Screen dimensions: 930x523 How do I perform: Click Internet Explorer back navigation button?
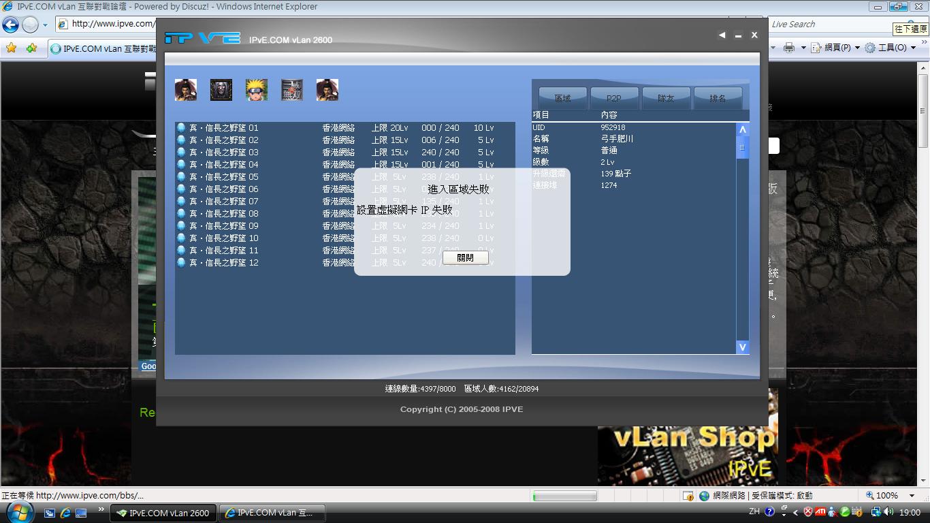point(10,25)
